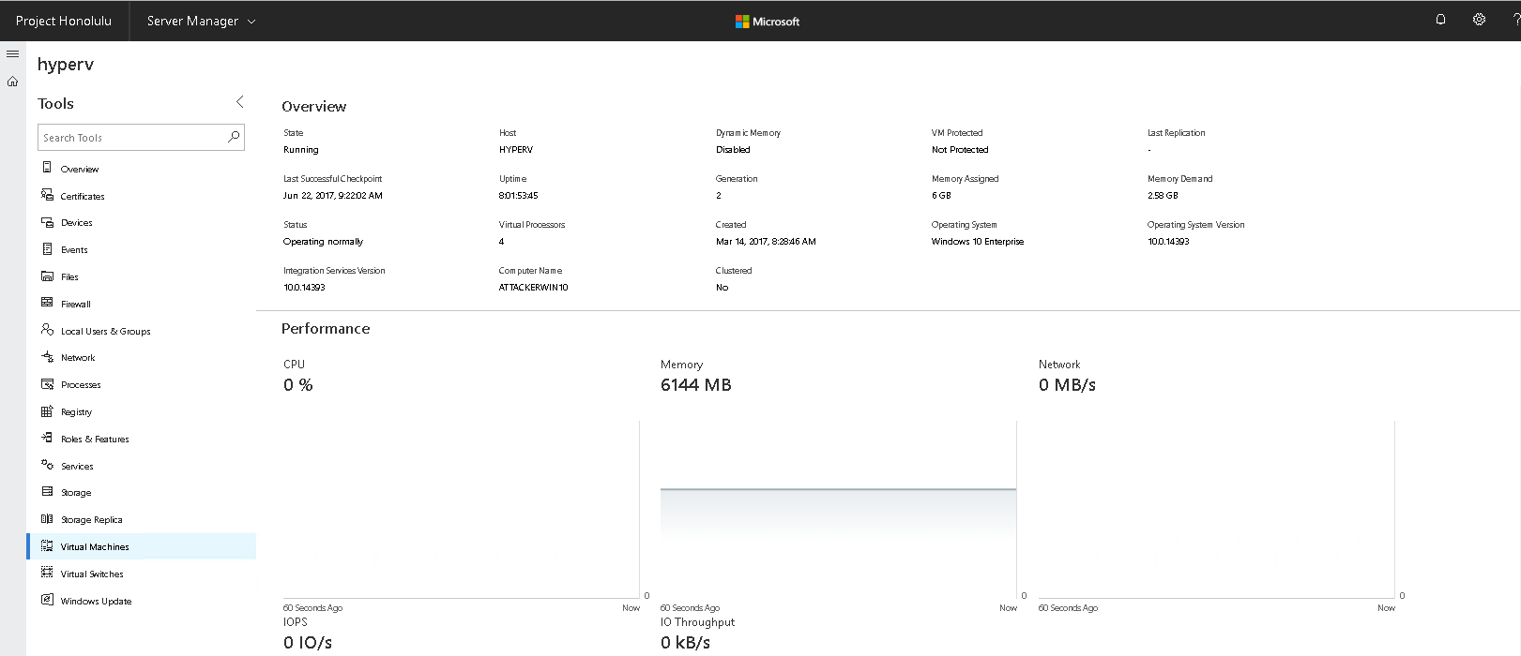This screenshot has height=656, width=1521.
Task: Select the Firewall icon
Action: 47,303
